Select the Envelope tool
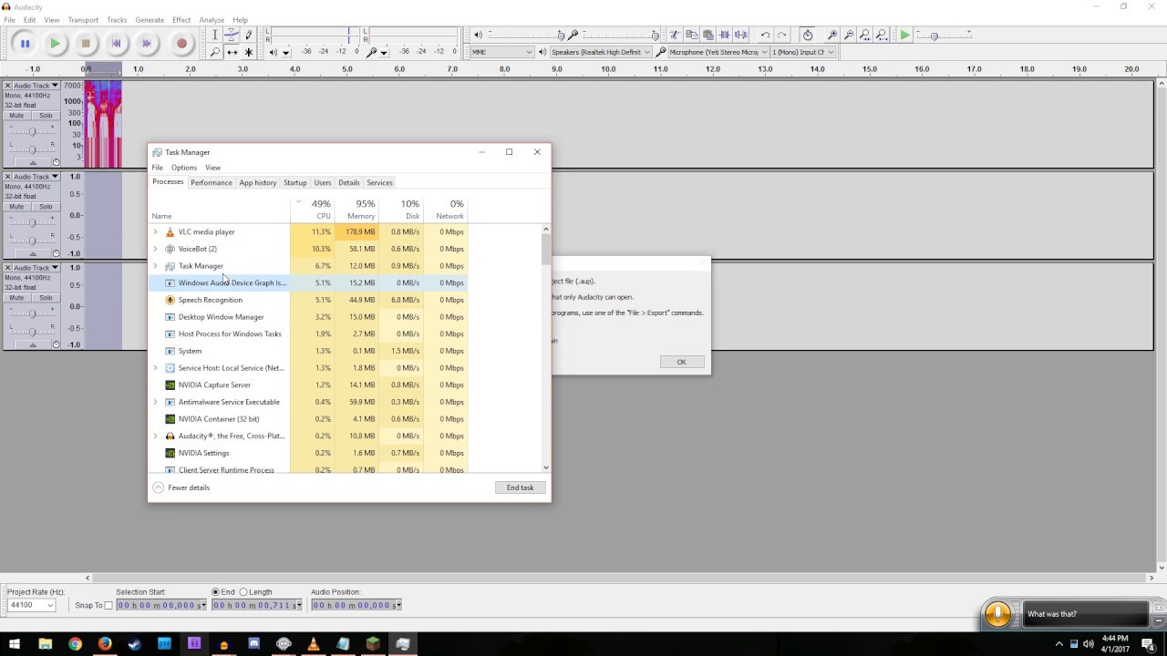 [232, 35]
